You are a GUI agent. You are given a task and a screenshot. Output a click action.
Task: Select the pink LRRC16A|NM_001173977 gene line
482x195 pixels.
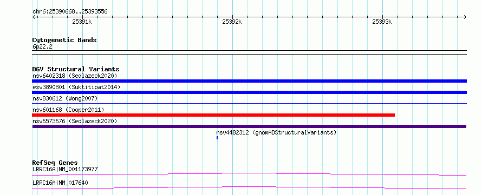[249, 174]
